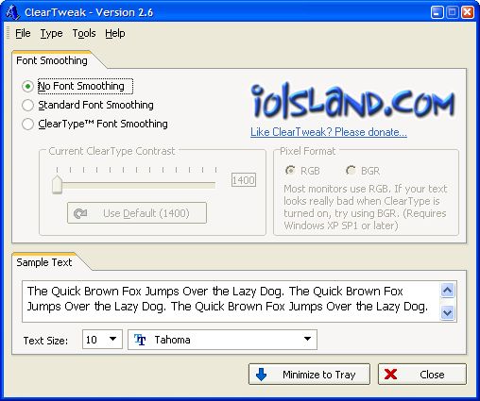
Task: Click the Pixel Format group label
Action: 308,151
